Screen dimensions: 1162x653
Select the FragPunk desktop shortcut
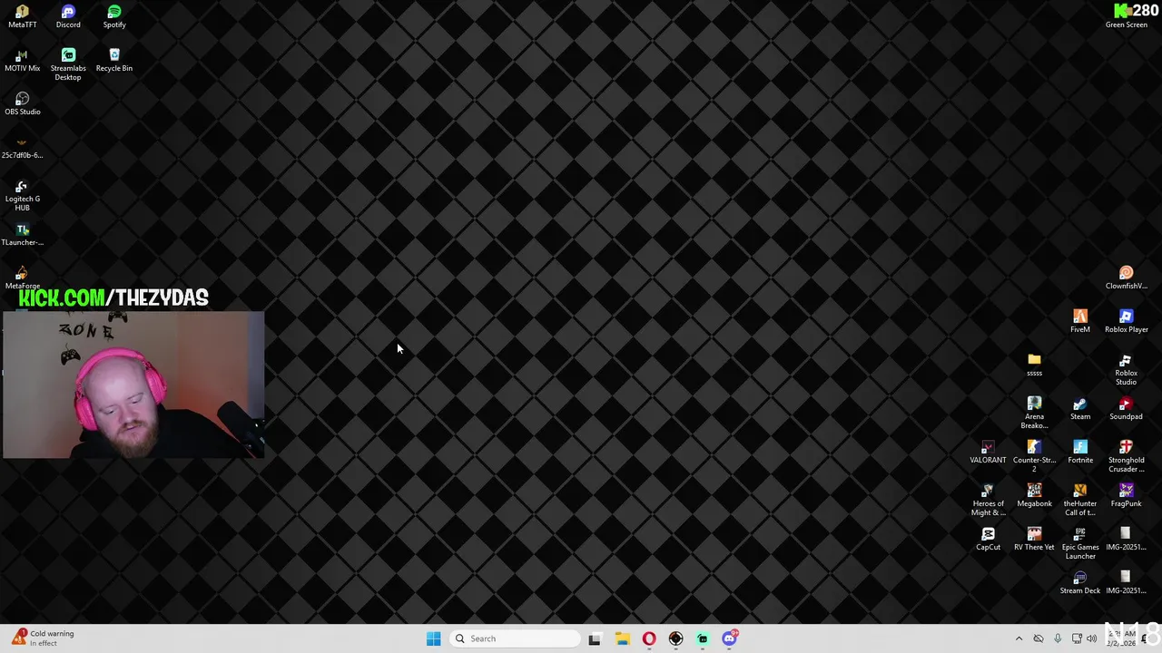click(1127, 495)
